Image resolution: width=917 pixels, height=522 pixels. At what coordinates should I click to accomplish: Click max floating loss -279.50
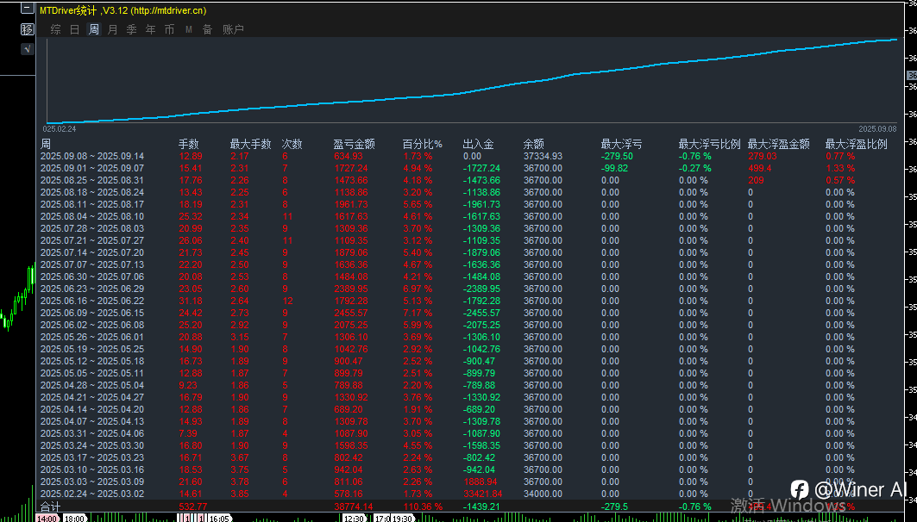click(x=617, y=156)
